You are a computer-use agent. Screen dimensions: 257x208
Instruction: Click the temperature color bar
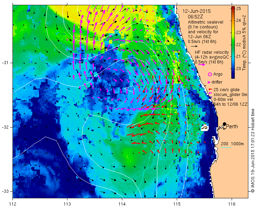coord(233,42)
